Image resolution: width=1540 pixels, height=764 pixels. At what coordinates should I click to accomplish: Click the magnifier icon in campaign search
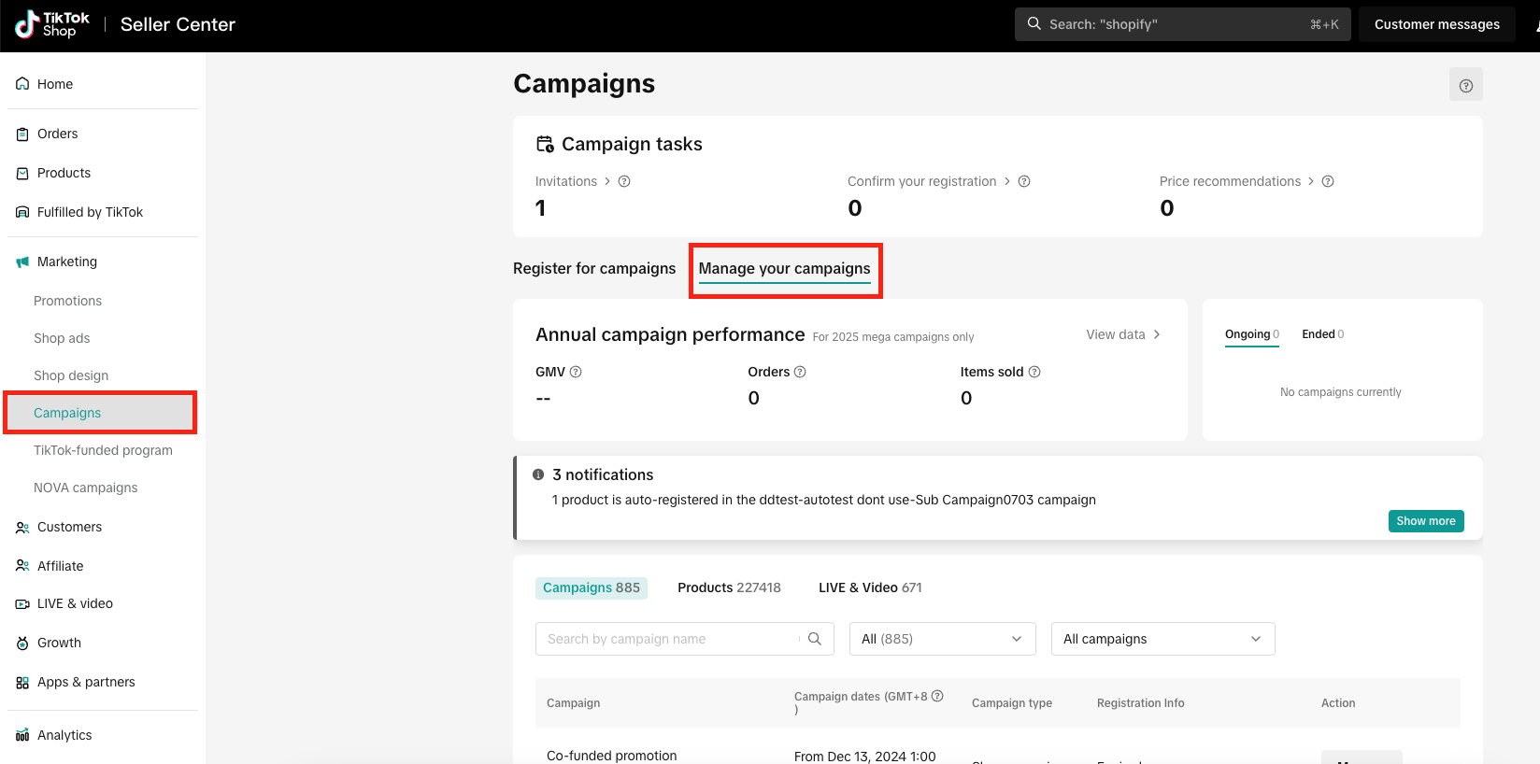click(x=814, y=639)
